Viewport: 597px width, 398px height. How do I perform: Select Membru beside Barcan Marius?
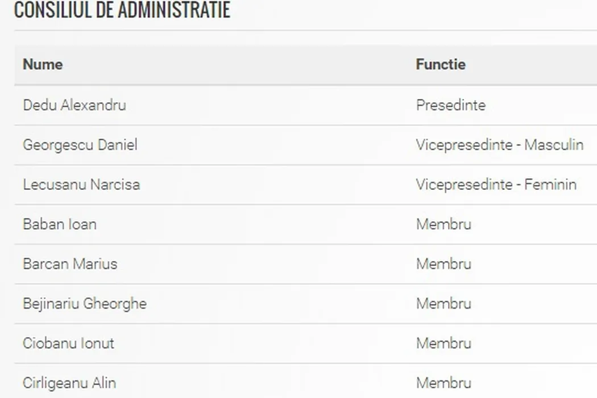(x=443, y=264)
